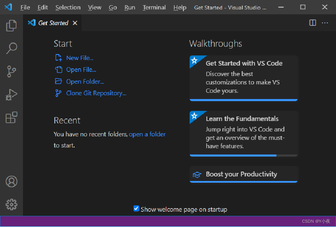Click the purple status bar
Screen dimensions: 336x227
(x=168, y=221)
